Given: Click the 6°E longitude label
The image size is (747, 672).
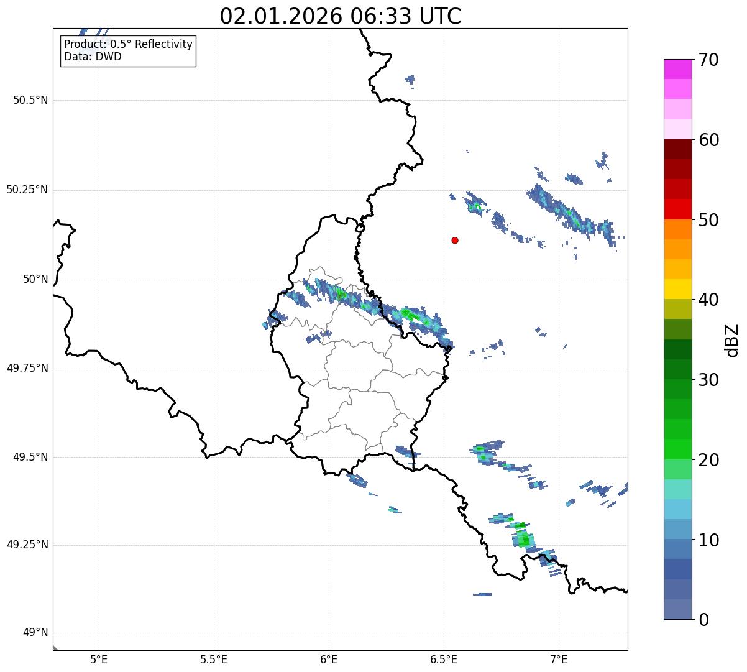Looking at the screenshot, I should pos(329,659).
